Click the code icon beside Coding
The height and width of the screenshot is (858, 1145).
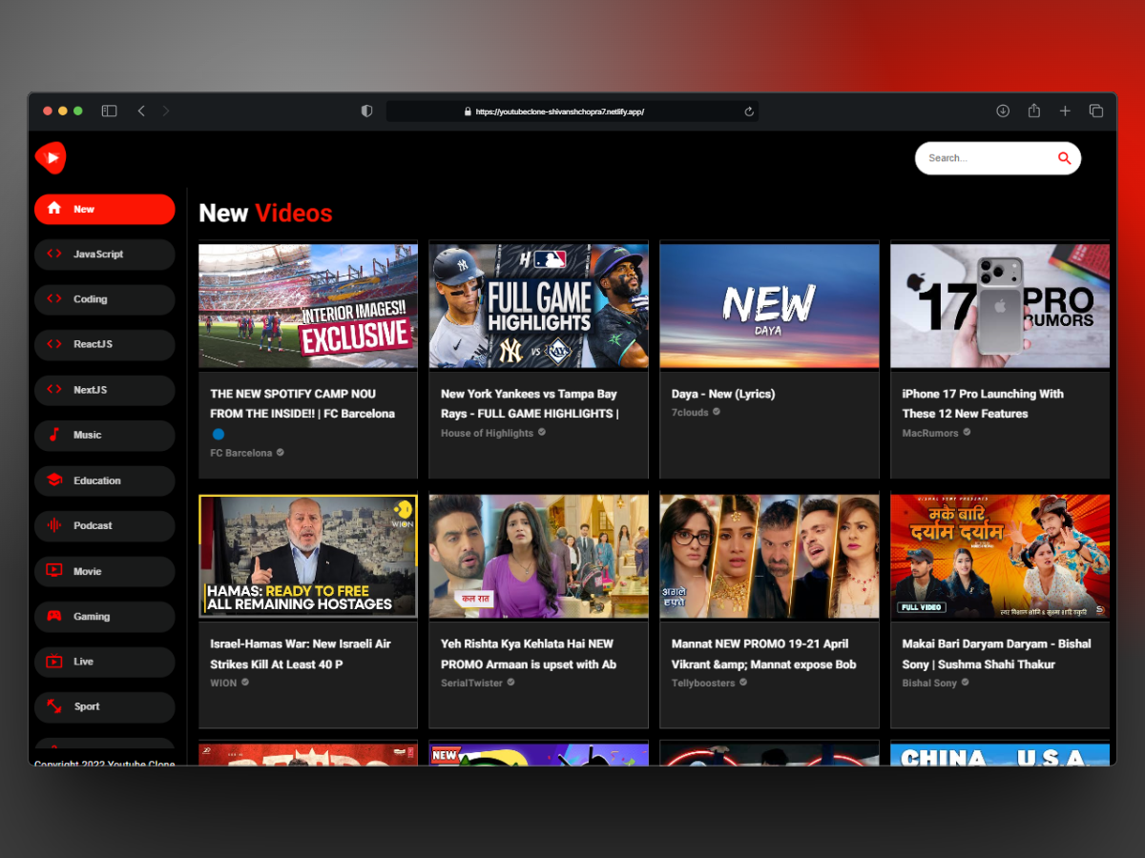54,298
